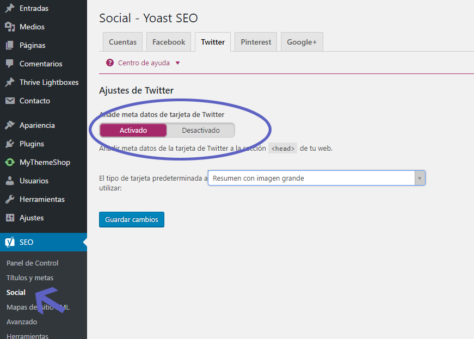
Task: Click the Ajustes sliders icon
Action: click(10, 218)
